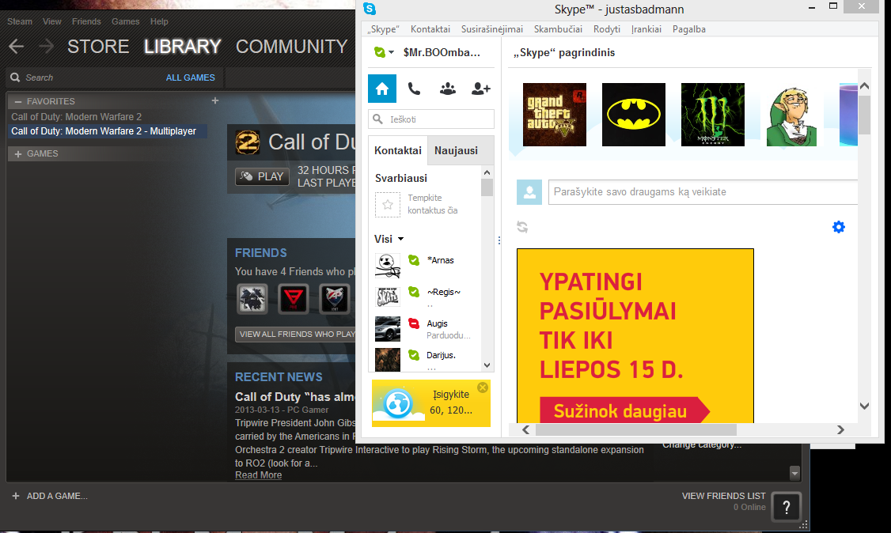Select the green elf cartoon avatar
Image resolution: width=891 pixels, height=533 pixels.
coord(791,115)
